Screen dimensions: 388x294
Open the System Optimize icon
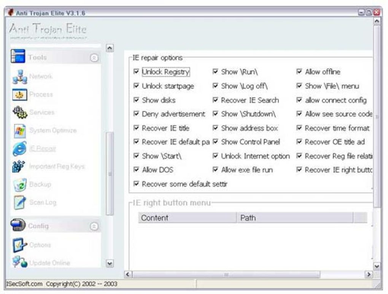click(20, 130)
